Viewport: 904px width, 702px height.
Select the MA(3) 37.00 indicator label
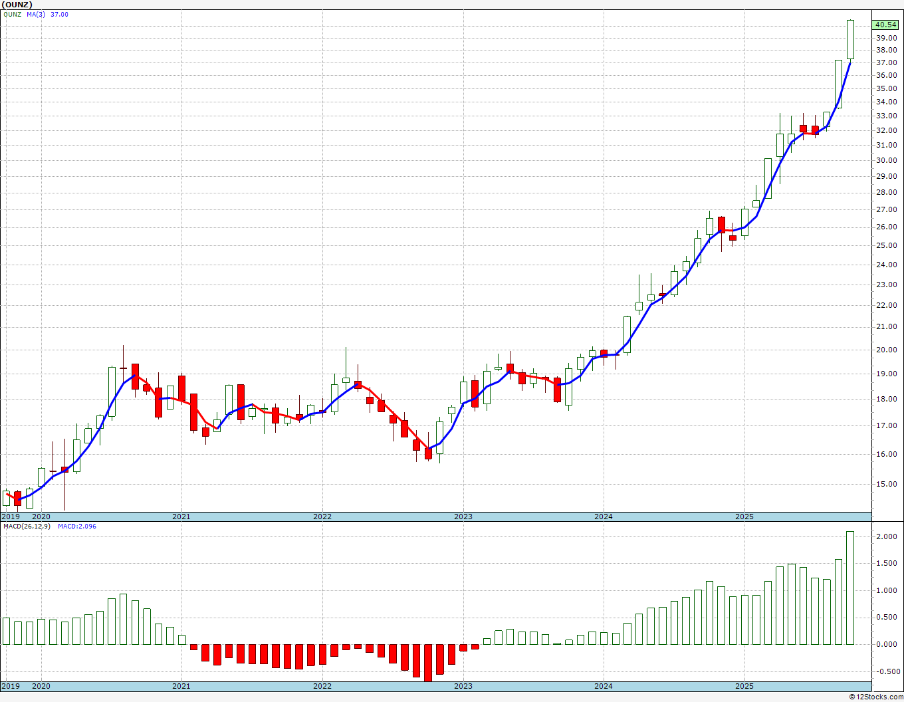click(47, 14)
